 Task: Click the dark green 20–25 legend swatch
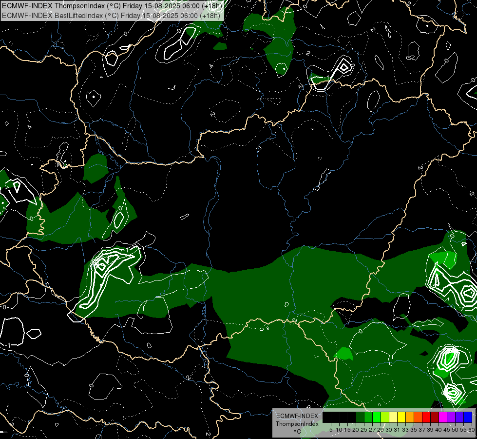(x=360, y=417)
